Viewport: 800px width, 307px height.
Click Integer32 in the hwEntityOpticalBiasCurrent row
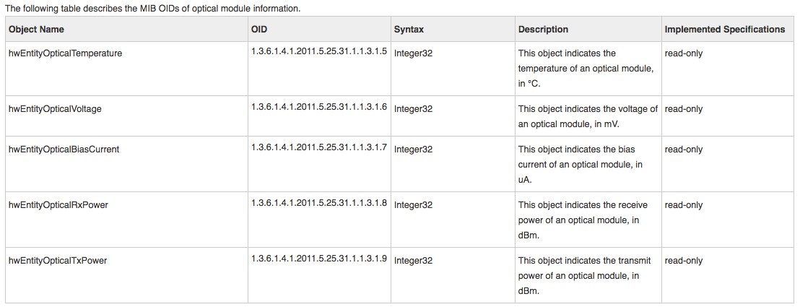pos(413,149)
